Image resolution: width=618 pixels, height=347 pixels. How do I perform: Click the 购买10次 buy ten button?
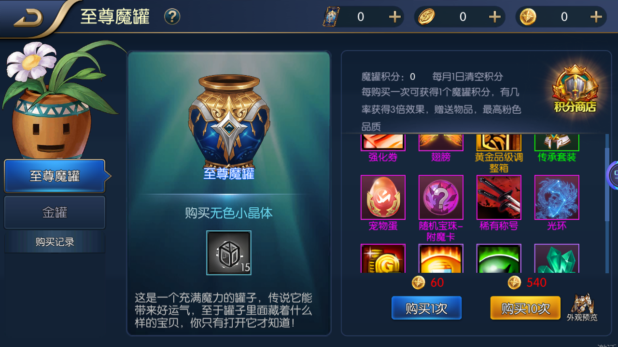click(525, 308)
